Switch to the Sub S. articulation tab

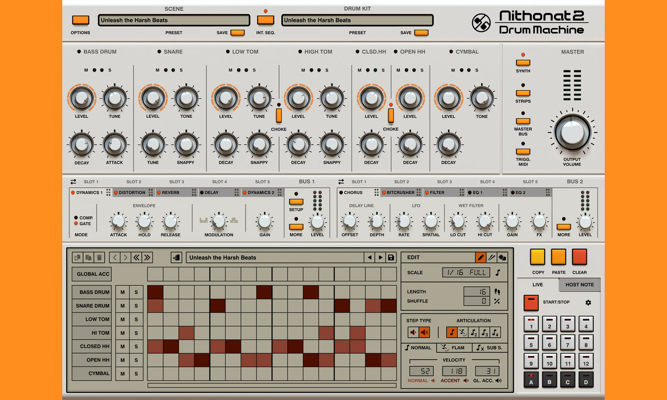click(x=490, y=348)
